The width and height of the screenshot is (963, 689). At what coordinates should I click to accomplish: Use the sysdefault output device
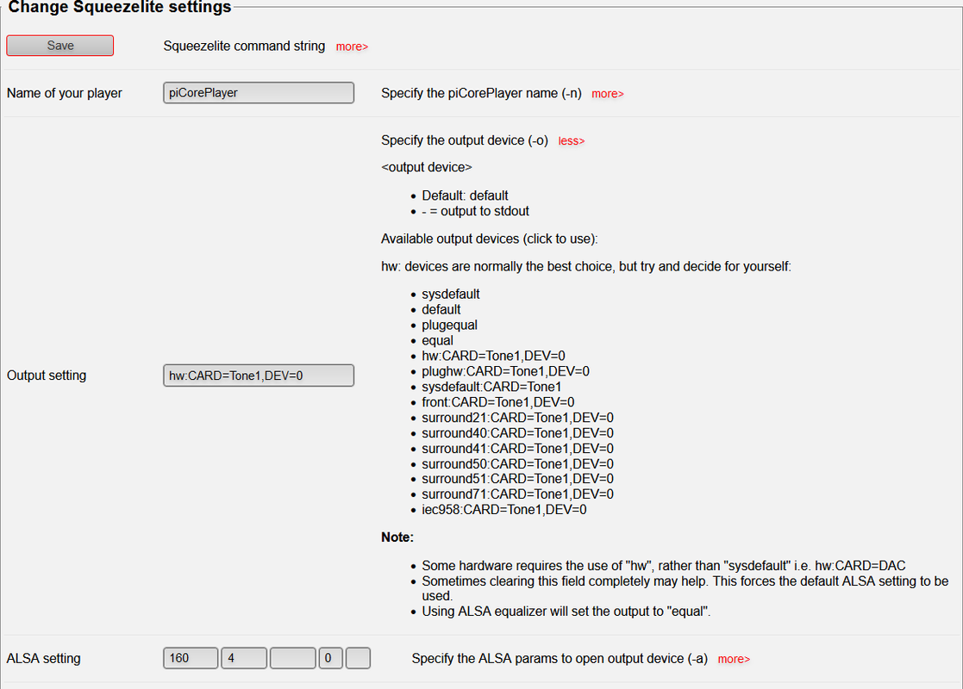tap(451, 294)
